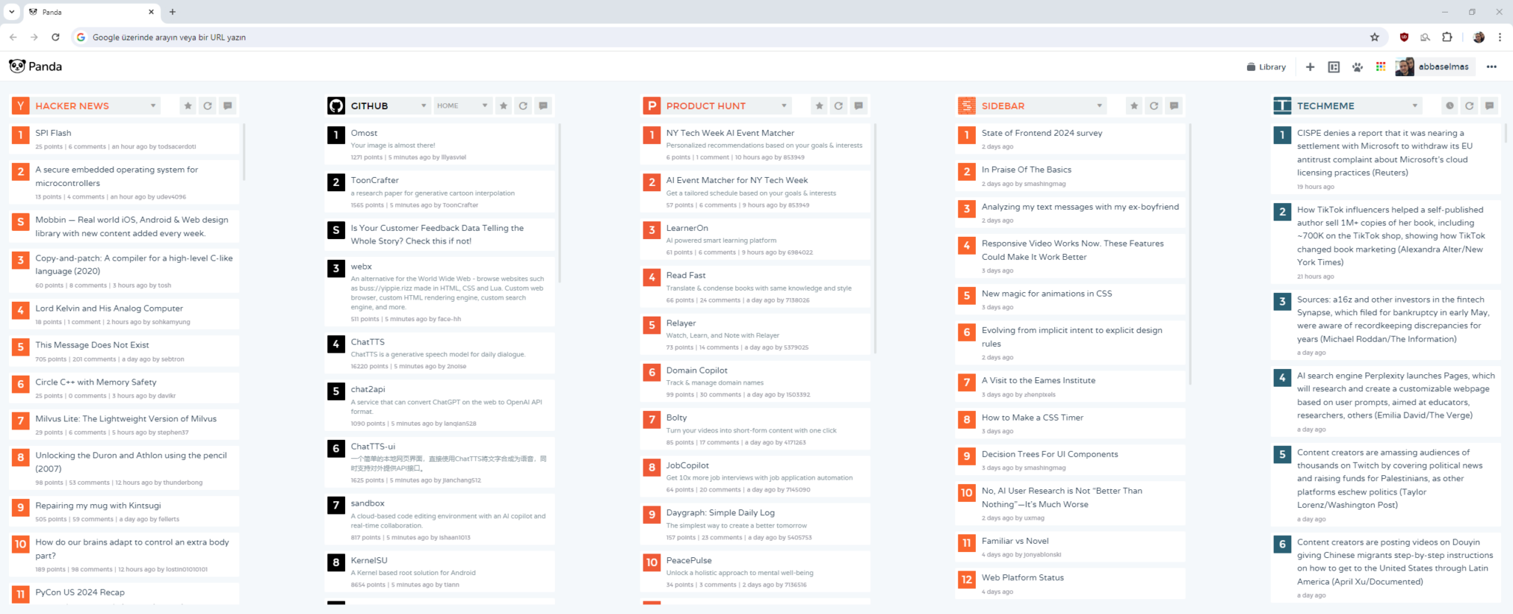Toggle the star button in Hacker News column
The image size is (1513, 614).
(188, 106)
